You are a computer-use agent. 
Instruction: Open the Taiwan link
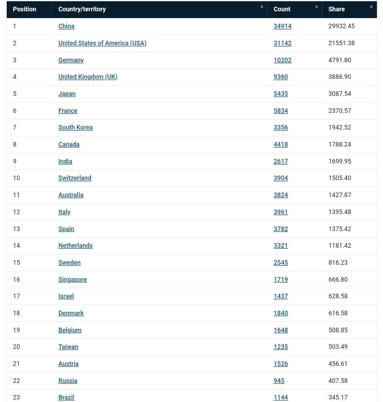click(x=68, y=347)
